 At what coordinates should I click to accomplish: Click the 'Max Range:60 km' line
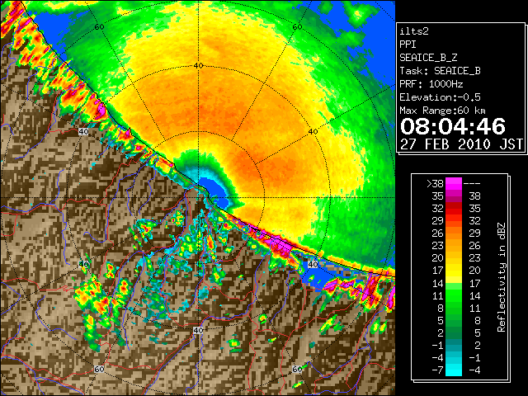click(x=442, y=111)
